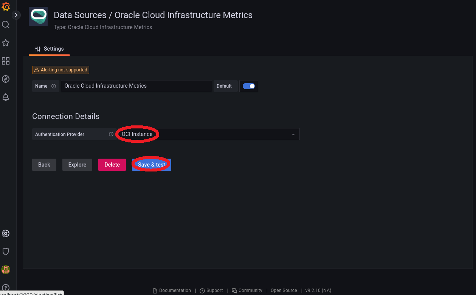Open Dashboards grid icon in sidebar

[x=6, y=61]
